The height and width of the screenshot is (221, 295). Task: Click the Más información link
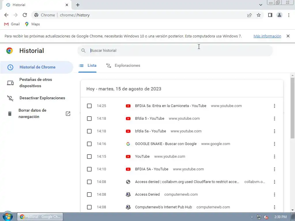click(x=267, y=36)
